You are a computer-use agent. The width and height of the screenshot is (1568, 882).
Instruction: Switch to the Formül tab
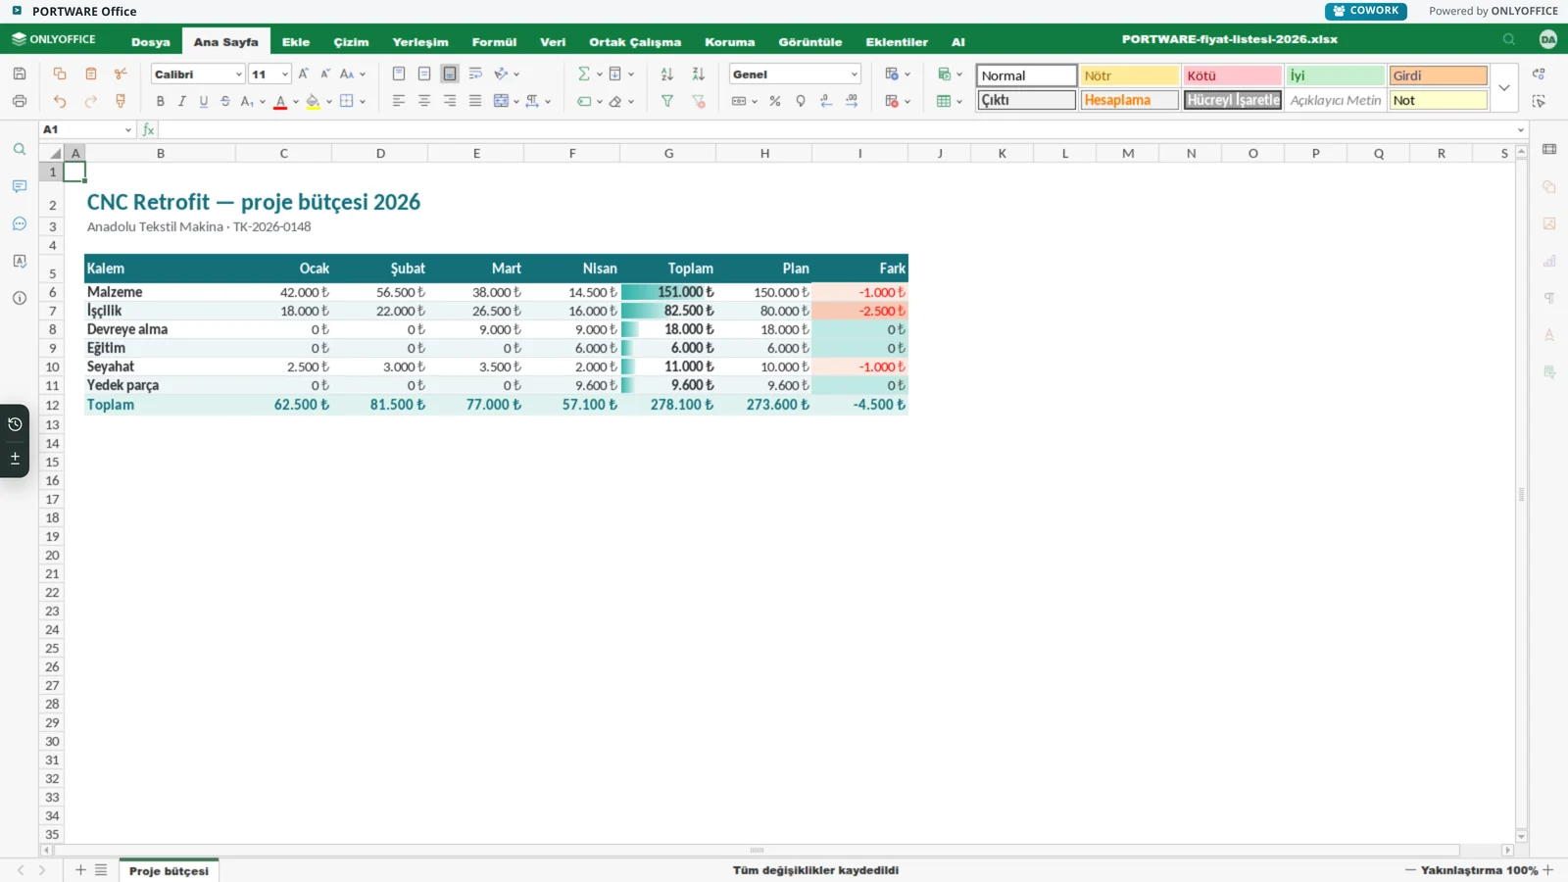tap(494, 42)
